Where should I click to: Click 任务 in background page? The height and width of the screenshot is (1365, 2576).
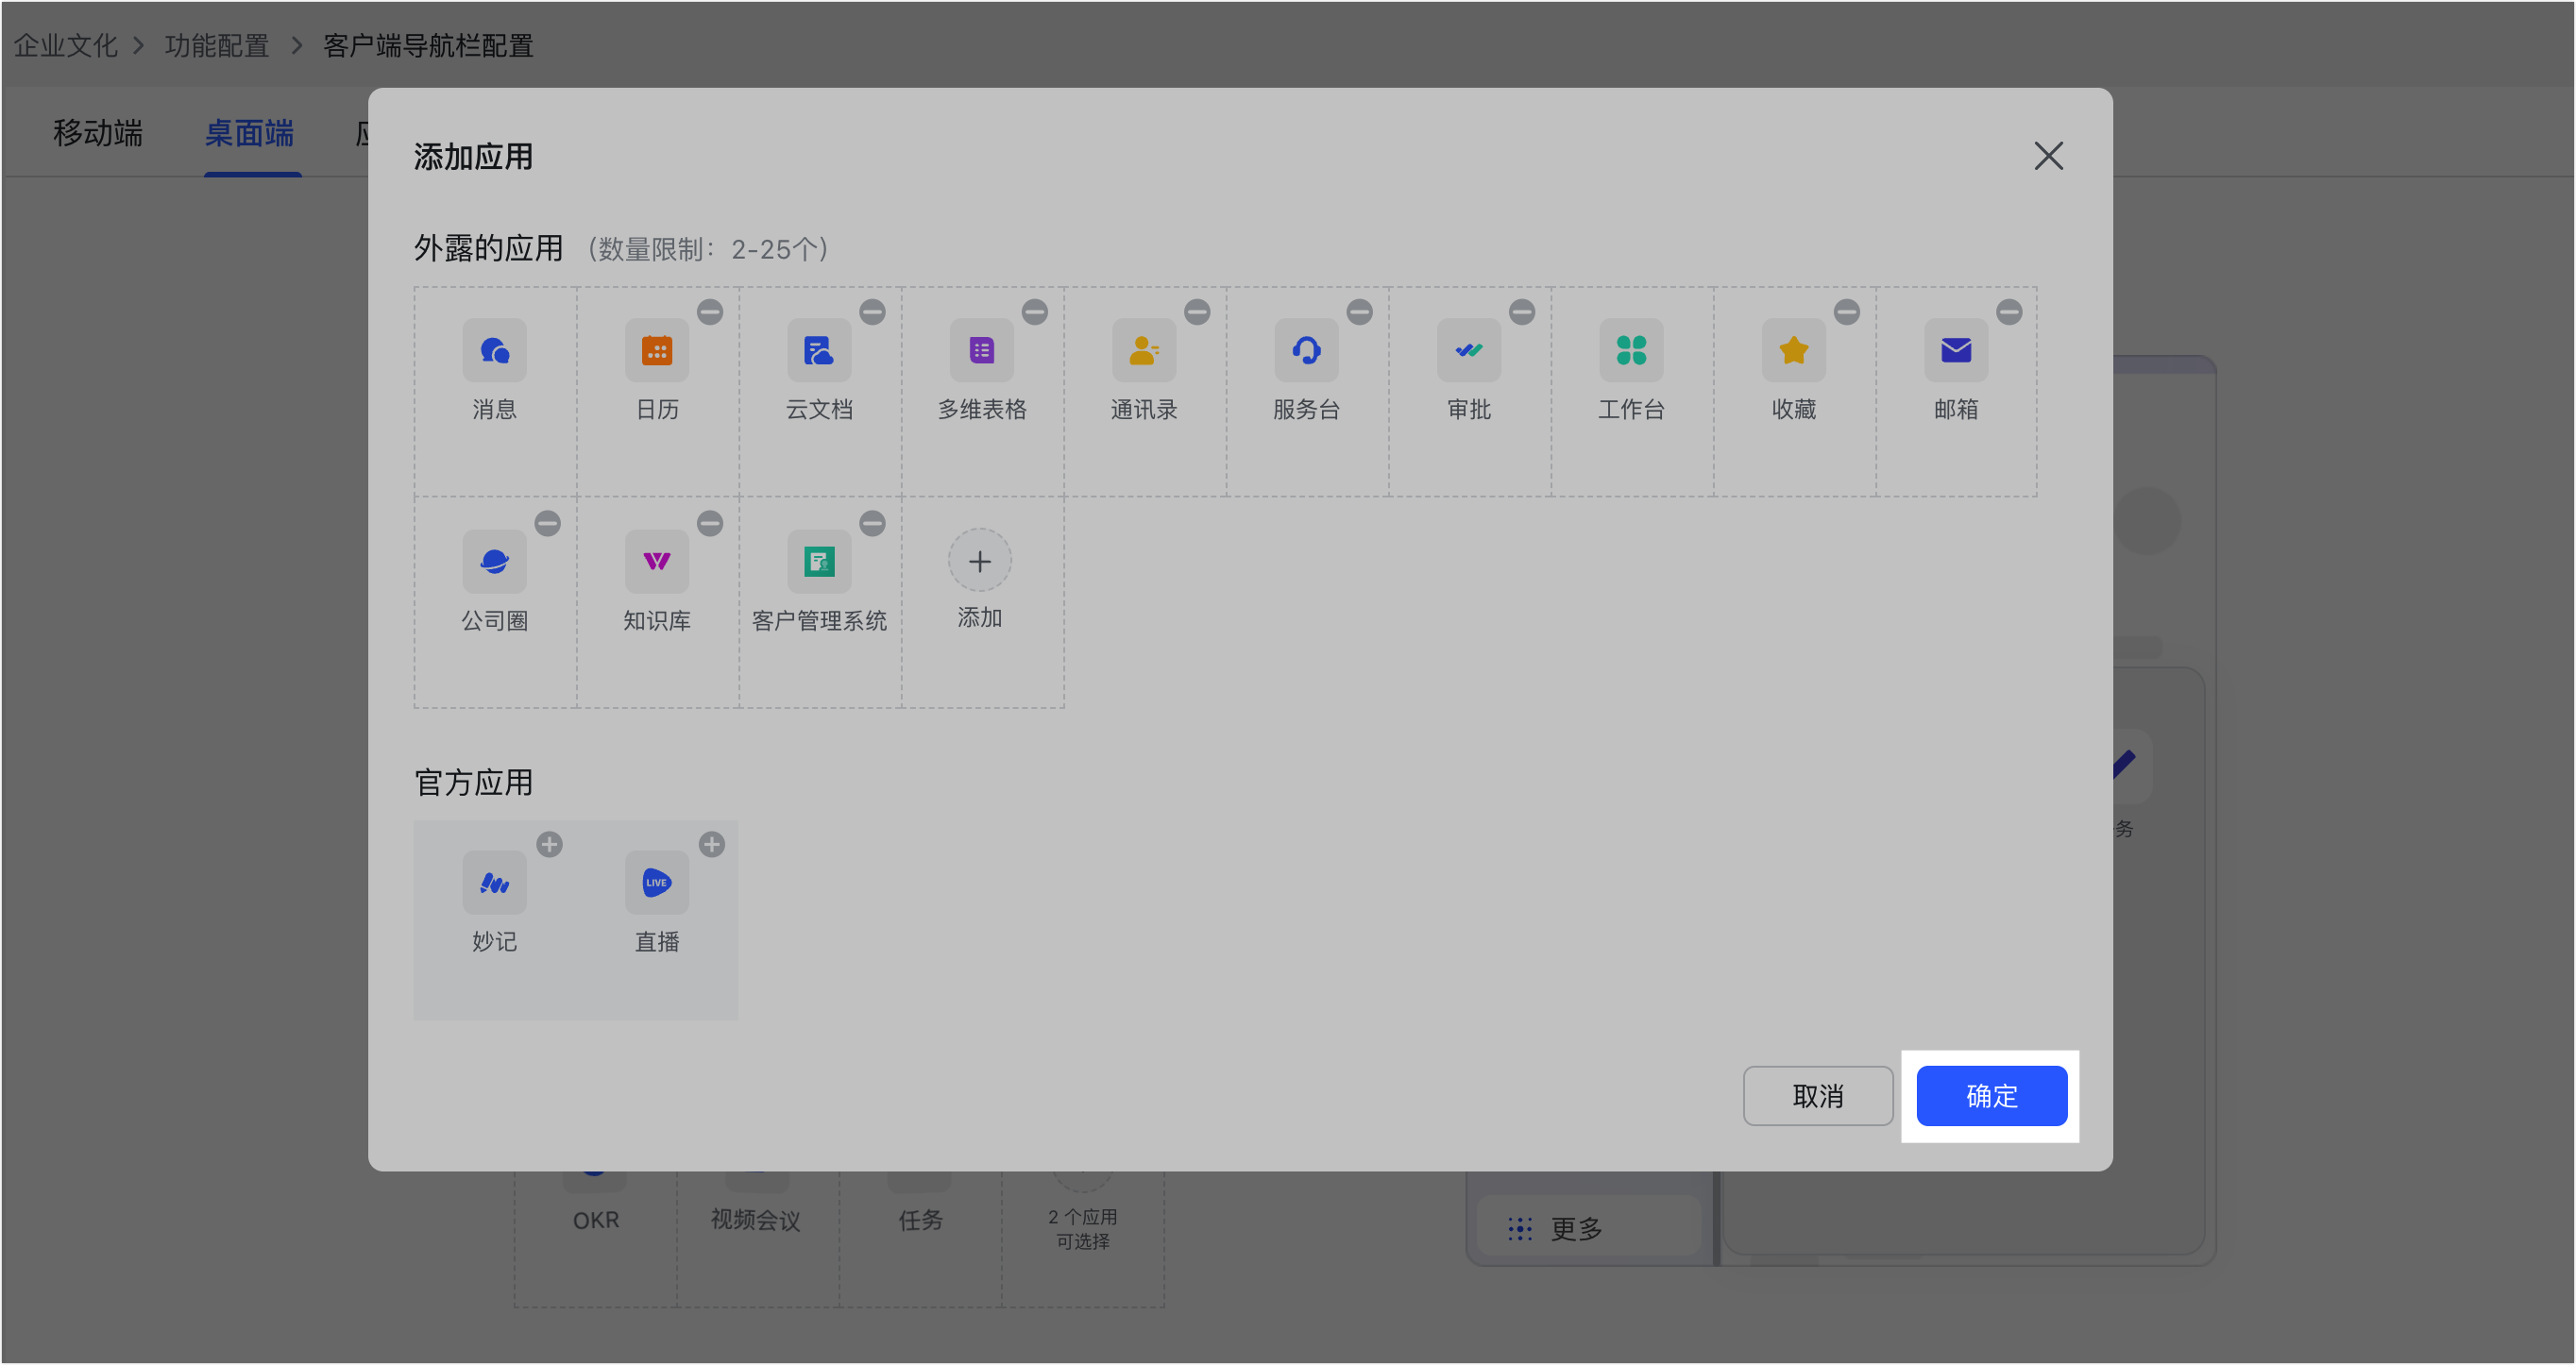(x=921, y=1220)
